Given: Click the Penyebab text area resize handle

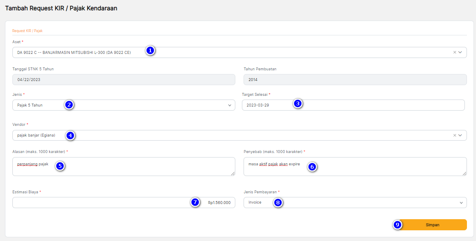Looking at the screenshot, I should (465, 174).
